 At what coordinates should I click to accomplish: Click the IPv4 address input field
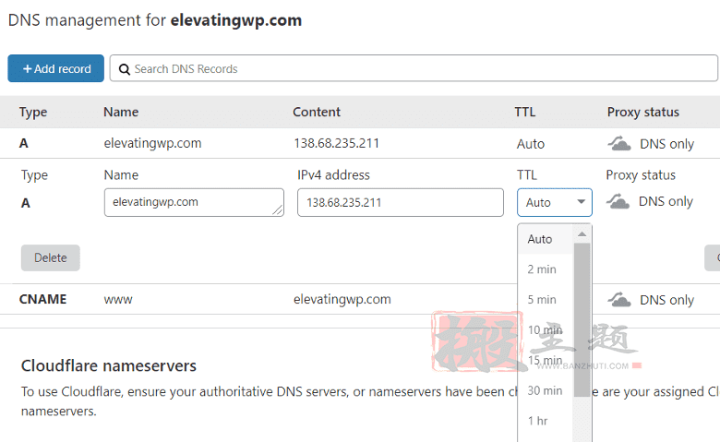(401, 202)
